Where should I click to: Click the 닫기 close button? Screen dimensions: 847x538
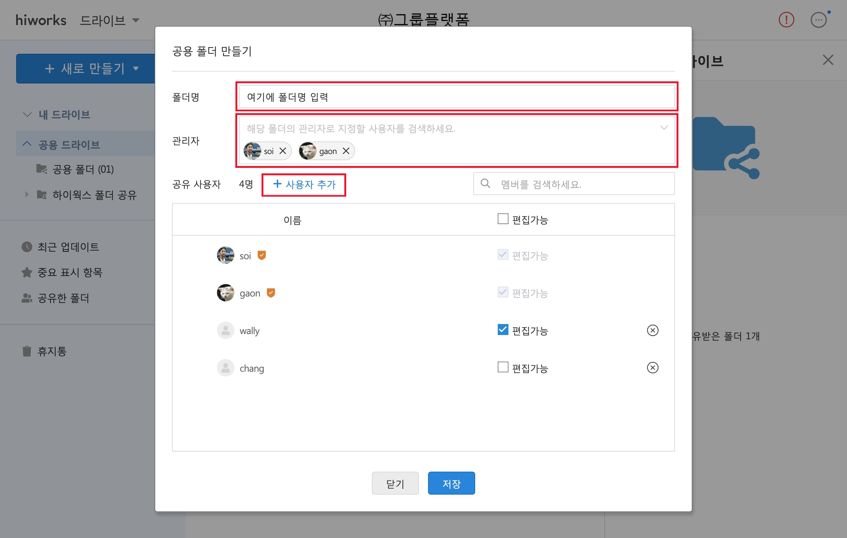coord(395,484)
